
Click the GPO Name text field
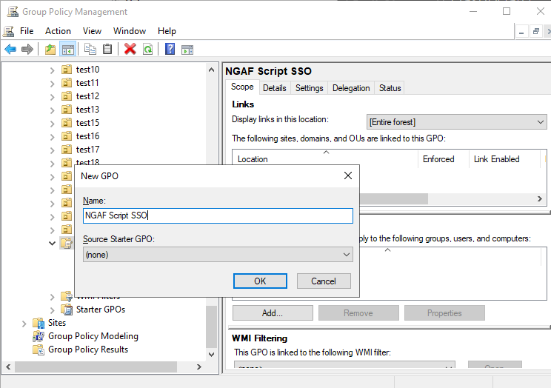(x=218, y=215)
